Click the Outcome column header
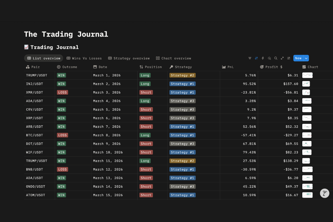This screenshot has height=222, width=333. 67,67
